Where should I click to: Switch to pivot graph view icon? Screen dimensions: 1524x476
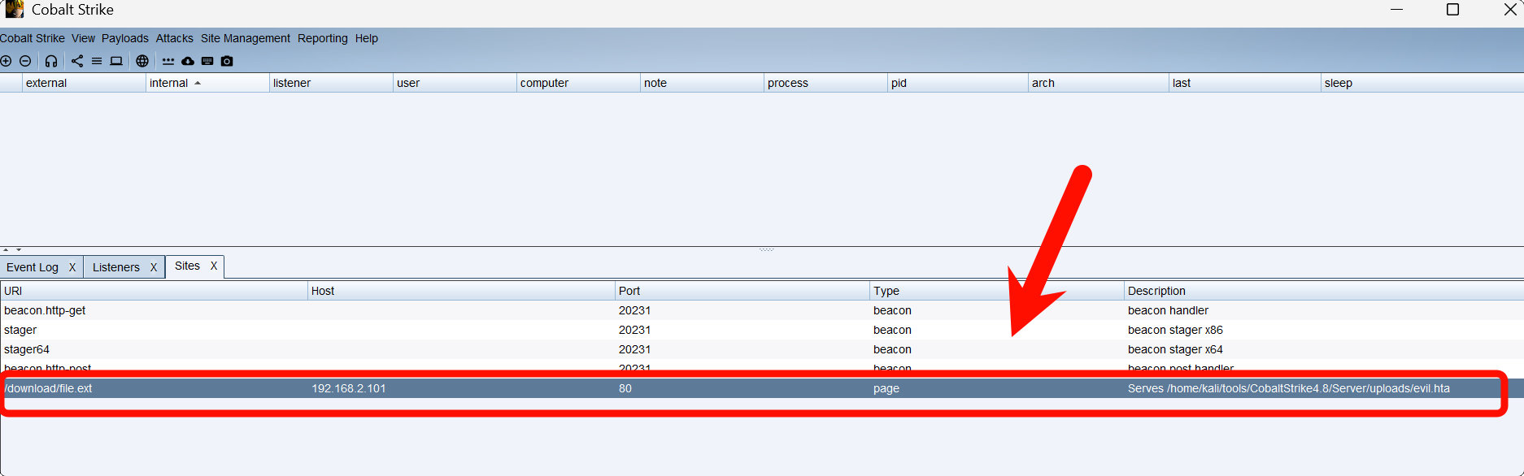77,61
